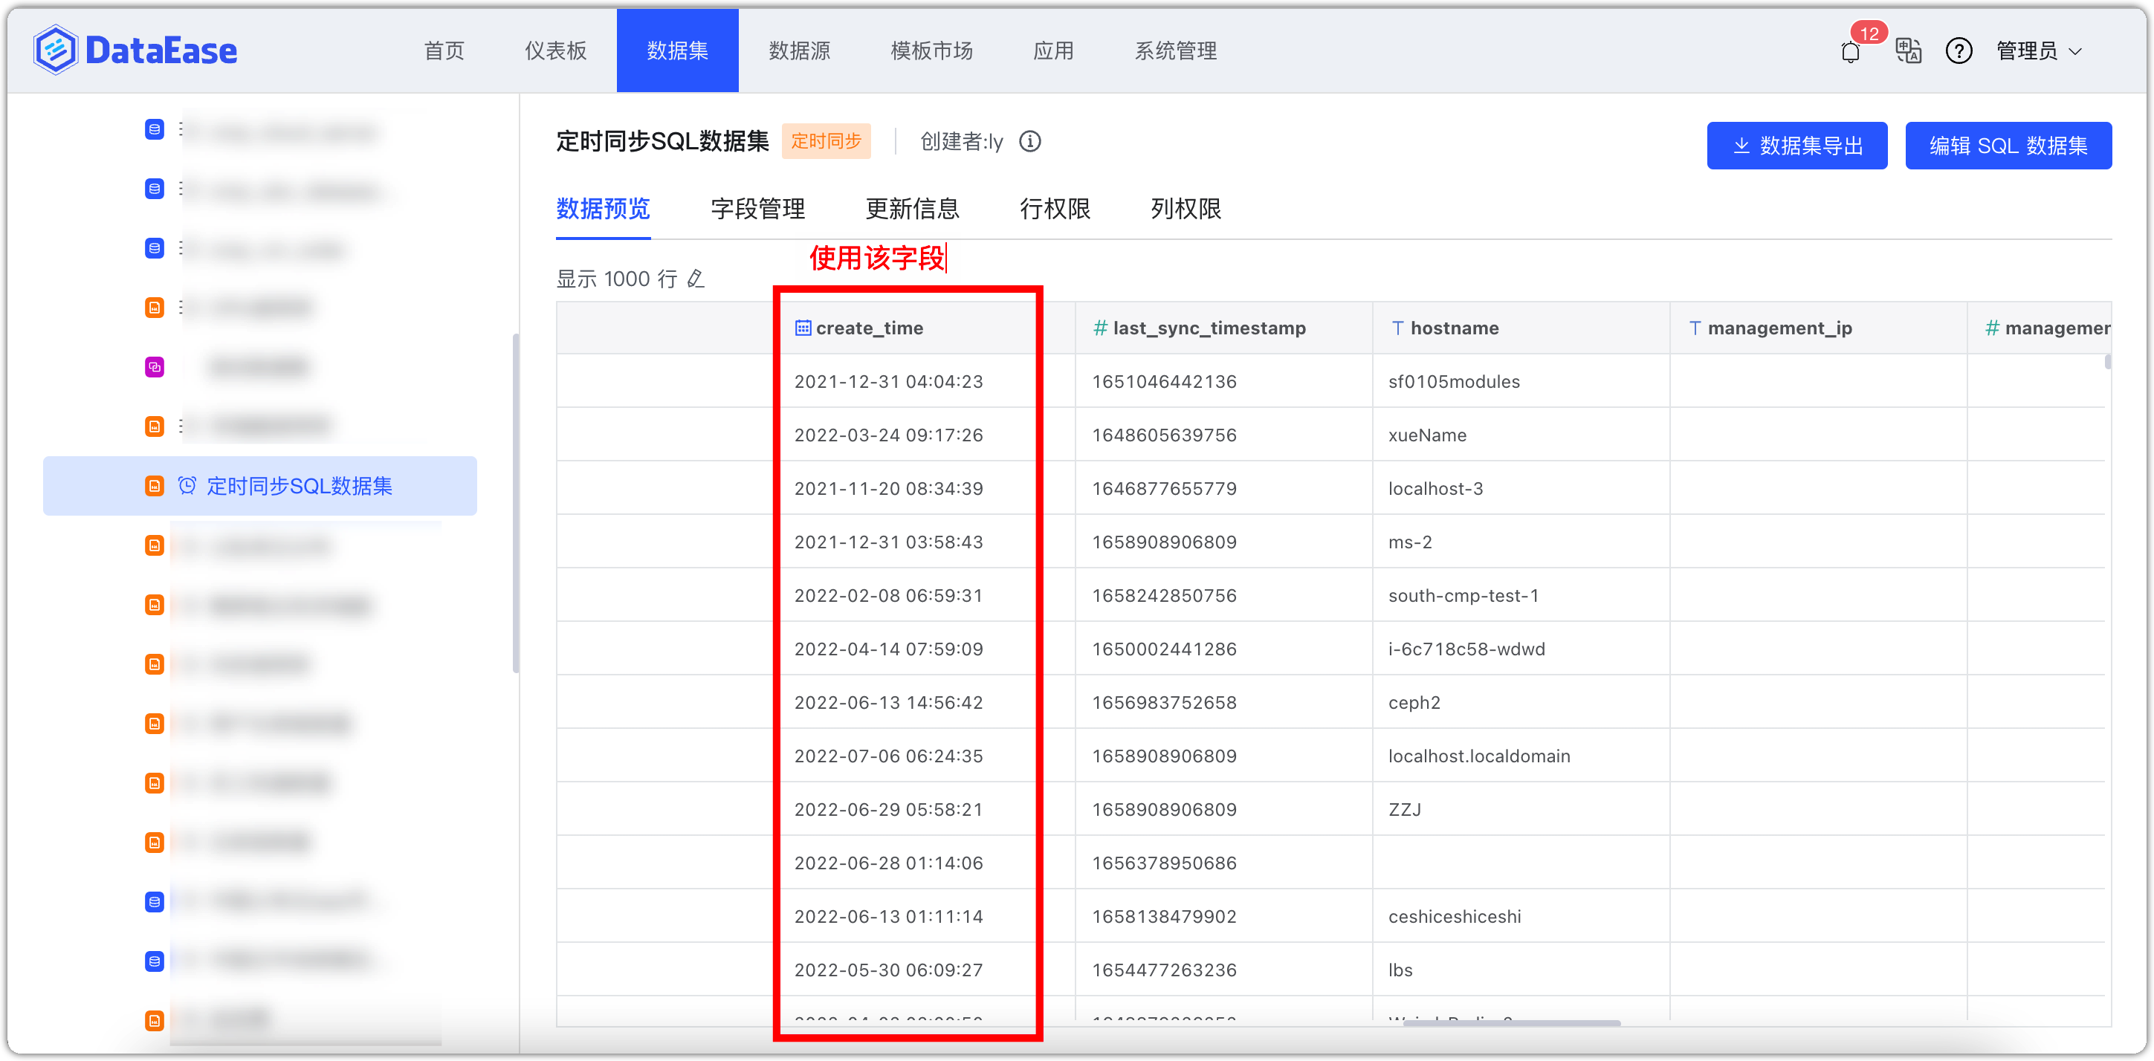This screenshot has width=2154, height=1061.
Task: Click the notification bell icon
Action: coord(1851,51)
